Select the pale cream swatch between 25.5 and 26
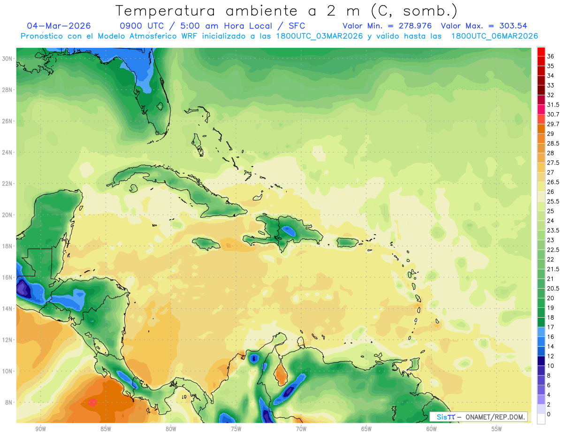Viewport: 563px width, 435px height. [541, 197]
